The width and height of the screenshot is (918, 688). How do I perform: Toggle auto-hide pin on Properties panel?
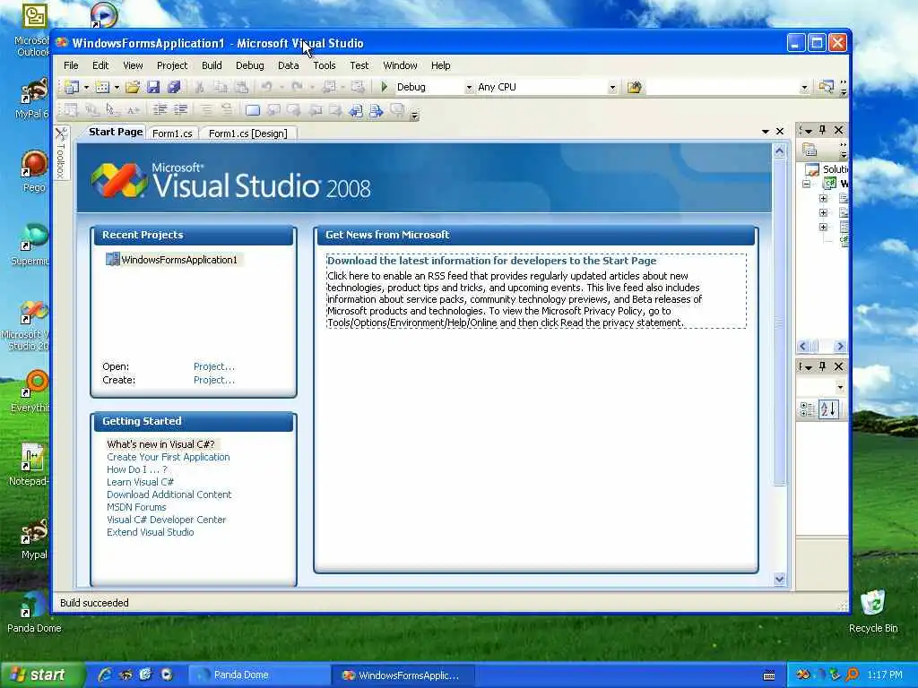click(822, 365)
